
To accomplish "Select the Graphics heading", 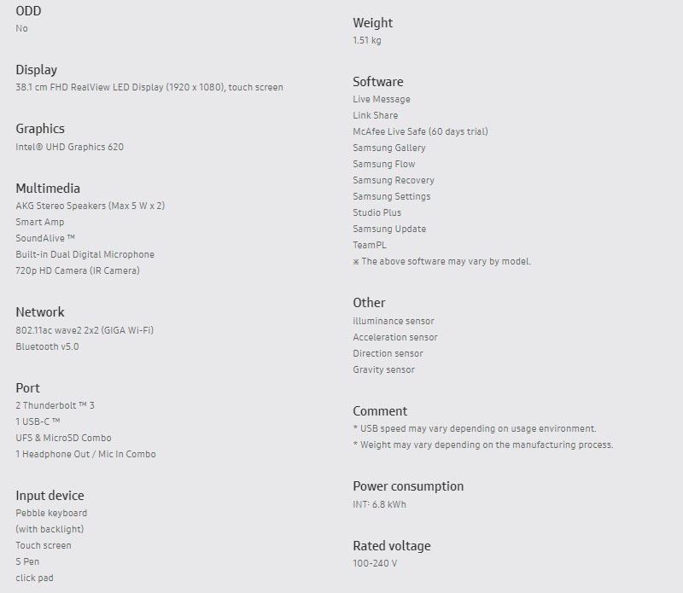I will tap(40, 129).
